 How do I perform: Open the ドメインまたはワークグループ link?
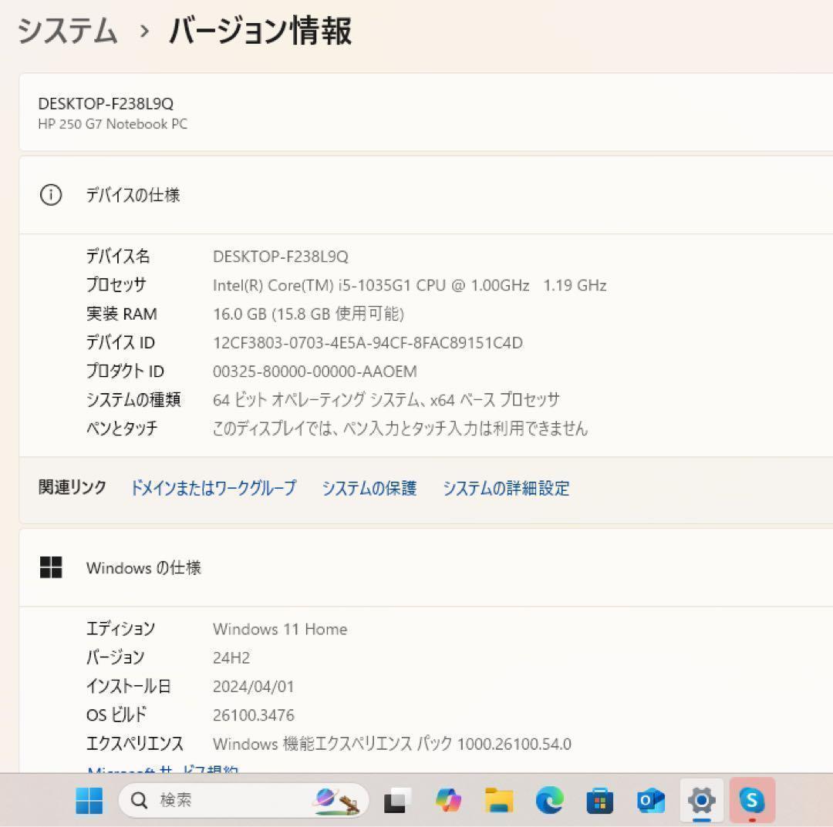pos(213,488)
